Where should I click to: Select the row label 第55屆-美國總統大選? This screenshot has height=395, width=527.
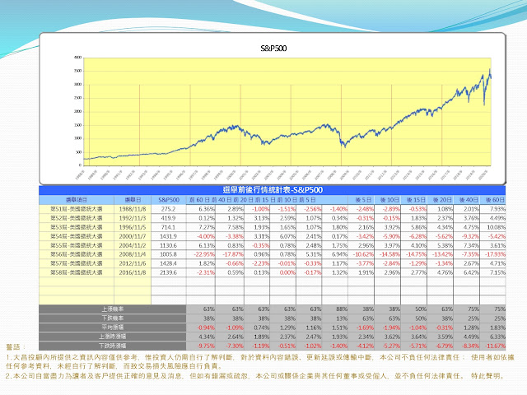coord(77,245)
